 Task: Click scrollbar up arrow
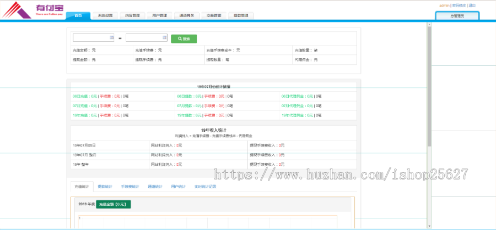(429, 24)
